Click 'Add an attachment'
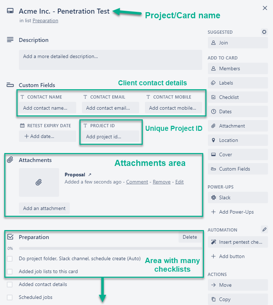The image size is (273, 305). (44, 208)
